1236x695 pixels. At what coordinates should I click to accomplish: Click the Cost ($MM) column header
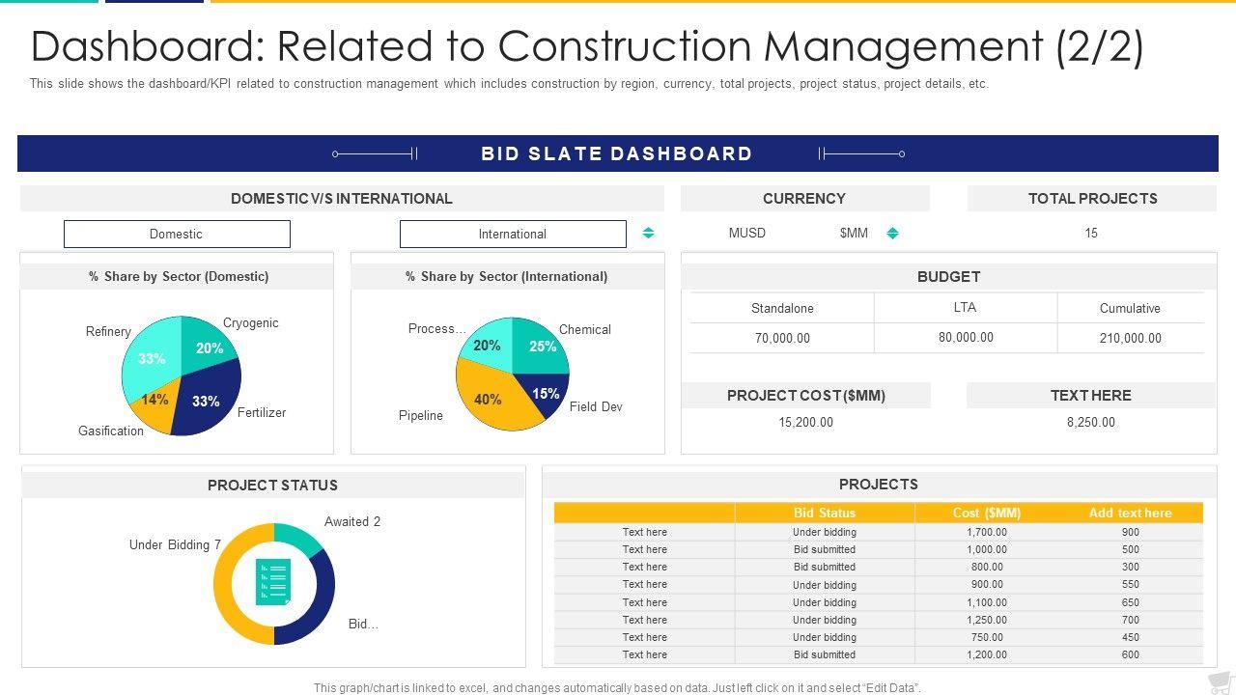pyautogui.click(x=986, y=513)
